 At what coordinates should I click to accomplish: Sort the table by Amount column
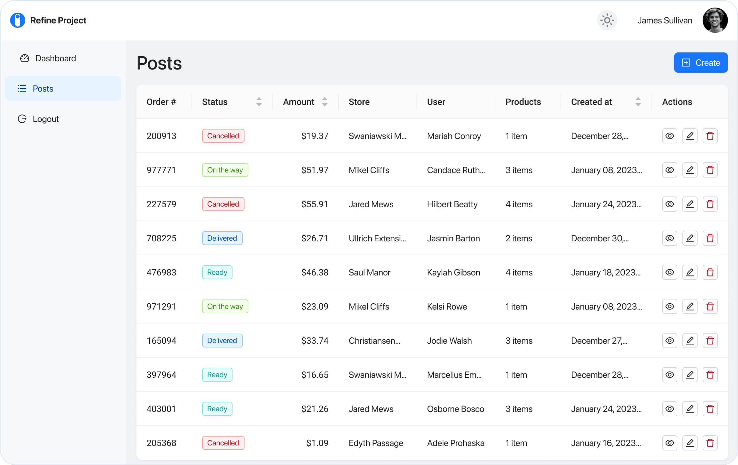tap(325, 102)
